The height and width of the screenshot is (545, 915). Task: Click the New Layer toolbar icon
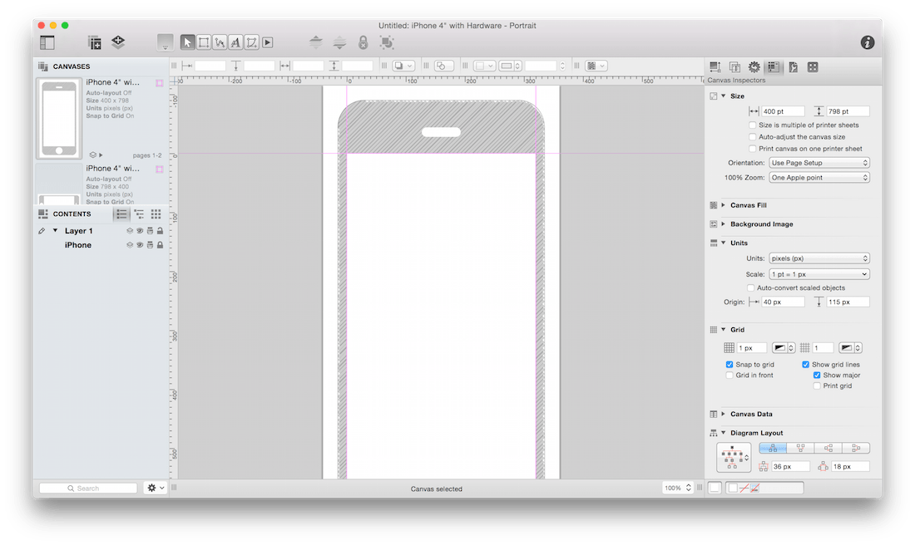coord(118,42)
